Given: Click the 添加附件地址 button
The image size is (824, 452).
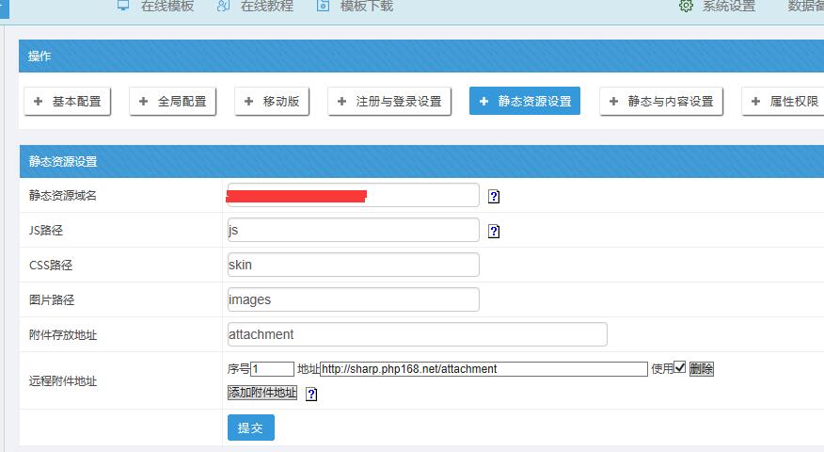Looking at the screenshot, I should 262,393.
